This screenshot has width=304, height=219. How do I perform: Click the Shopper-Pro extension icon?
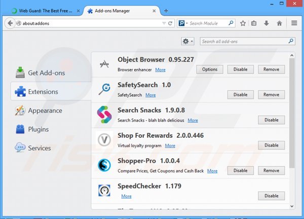tap(104, 165)
